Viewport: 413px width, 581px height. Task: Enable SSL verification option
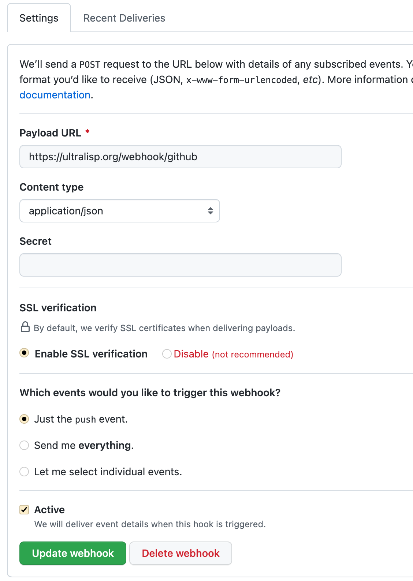click(24, 353)
